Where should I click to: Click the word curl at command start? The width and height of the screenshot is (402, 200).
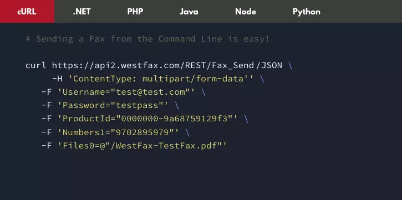tap(36, 65)
